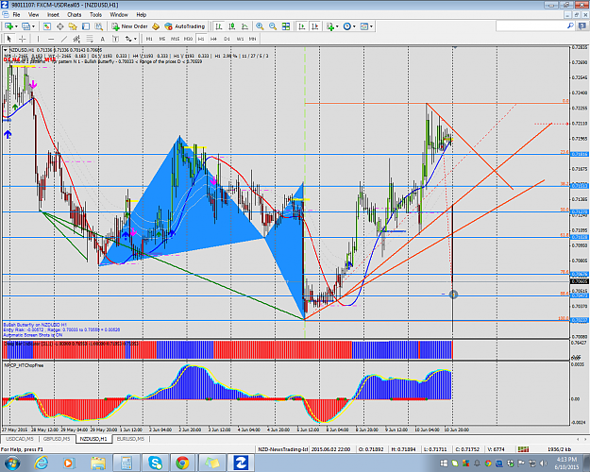Switch to the GBPUSD,M5 chart tab
This screenshot has width=590, height=472.
click(57, 439)
